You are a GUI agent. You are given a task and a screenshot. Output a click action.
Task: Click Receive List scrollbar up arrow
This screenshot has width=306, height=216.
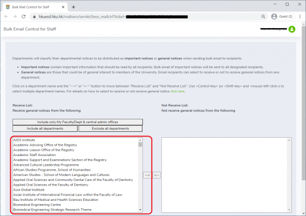point(140,140)
